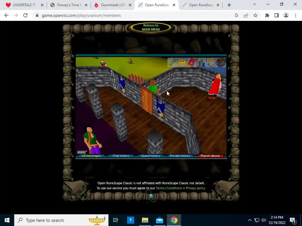Open the world map icon
This screenshot has width=302, height=226.
tap(211, 62)
